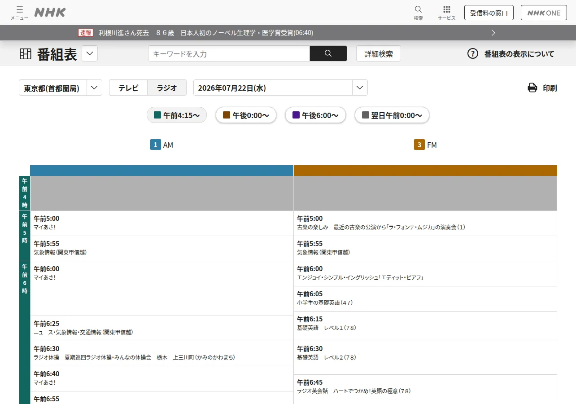Viewport: 576px width, 404px height.
Task: Jump to 午前4:15〜 time block
Action: pos(177,115)
